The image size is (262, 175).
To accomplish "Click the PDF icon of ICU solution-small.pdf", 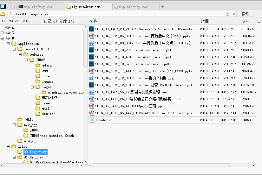I will [x=91, y=57].
